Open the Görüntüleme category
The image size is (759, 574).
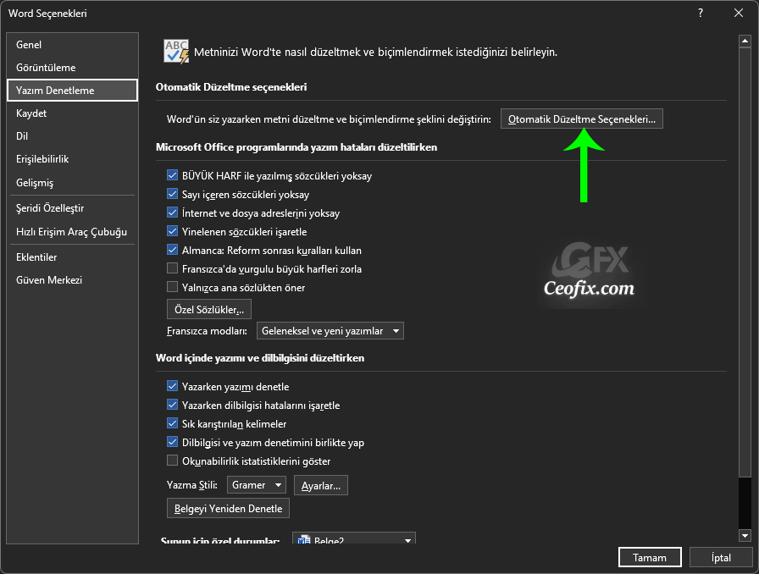(73, 67)
